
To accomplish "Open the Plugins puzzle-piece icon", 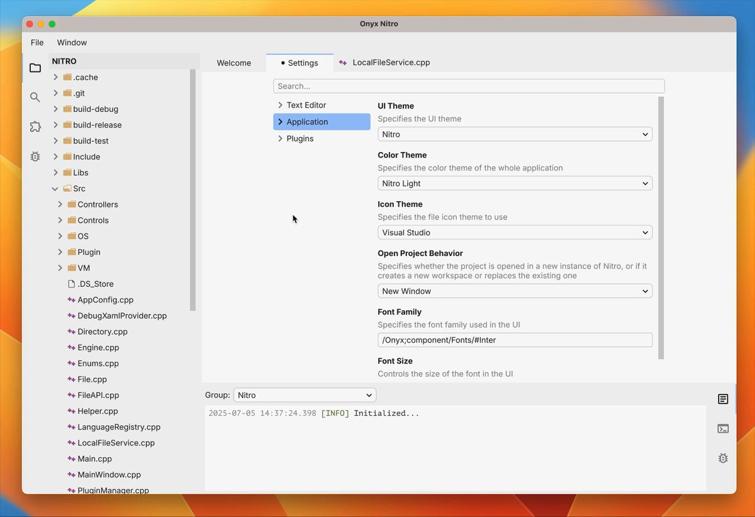I will (x=35, y=126).
